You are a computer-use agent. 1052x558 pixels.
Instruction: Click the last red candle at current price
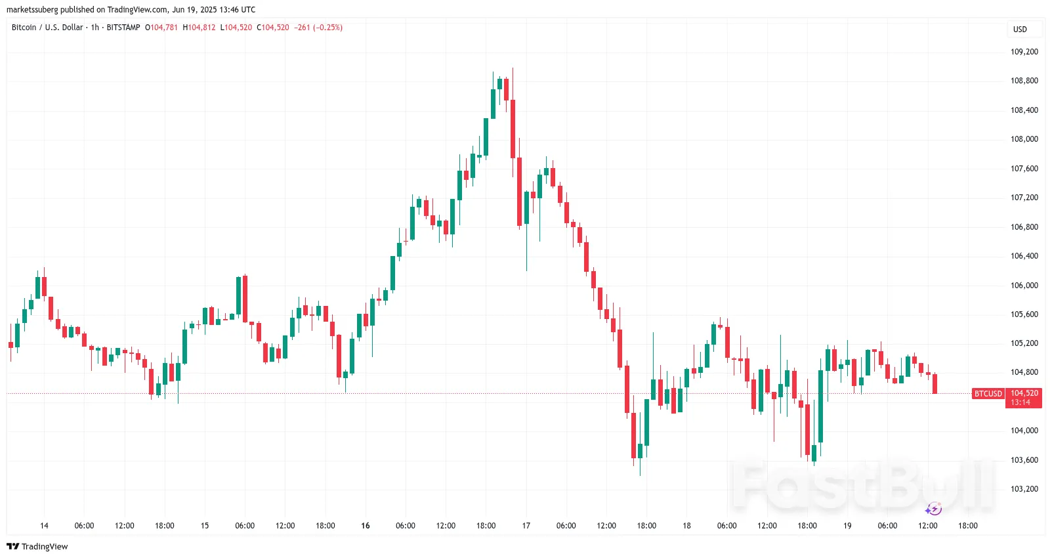(935, 383)
